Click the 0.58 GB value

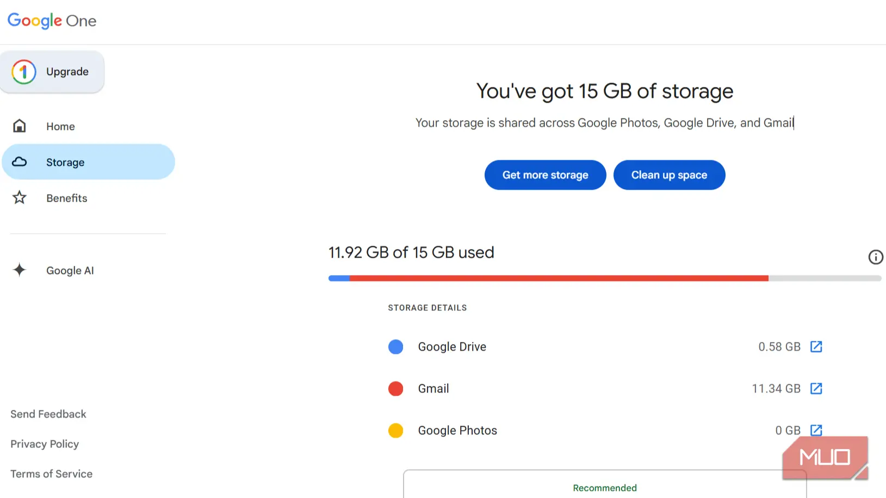pyautogui.click(x=779, y=347)
